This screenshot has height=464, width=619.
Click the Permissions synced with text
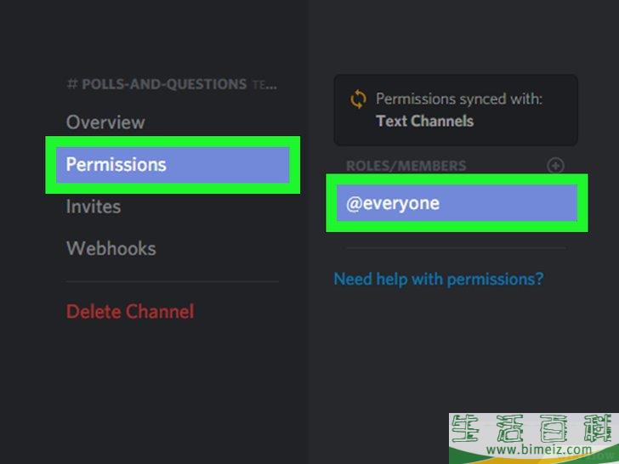[x=459, y=99]
